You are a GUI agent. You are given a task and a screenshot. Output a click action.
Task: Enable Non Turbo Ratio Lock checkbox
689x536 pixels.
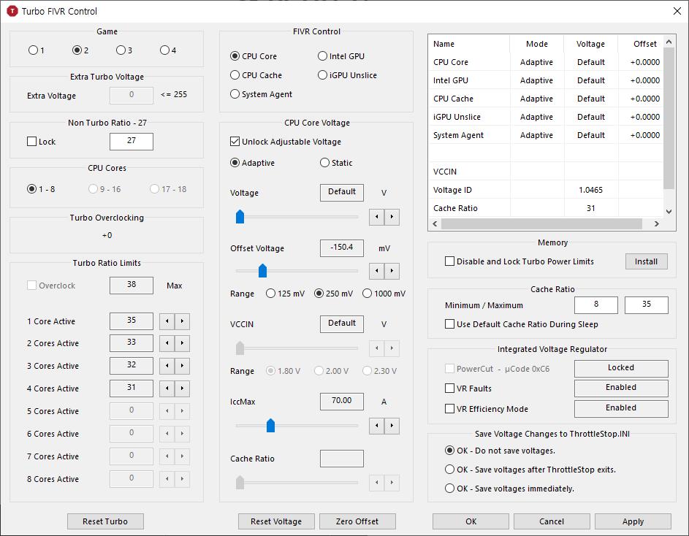pyautogui.click(x=31, y=142)
